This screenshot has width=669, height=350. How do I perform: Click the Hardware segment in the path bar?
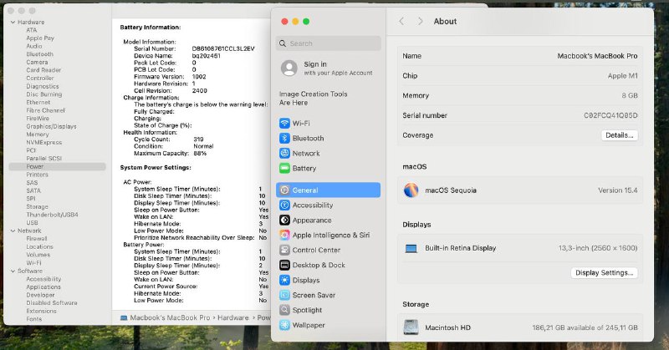[233, 317]
